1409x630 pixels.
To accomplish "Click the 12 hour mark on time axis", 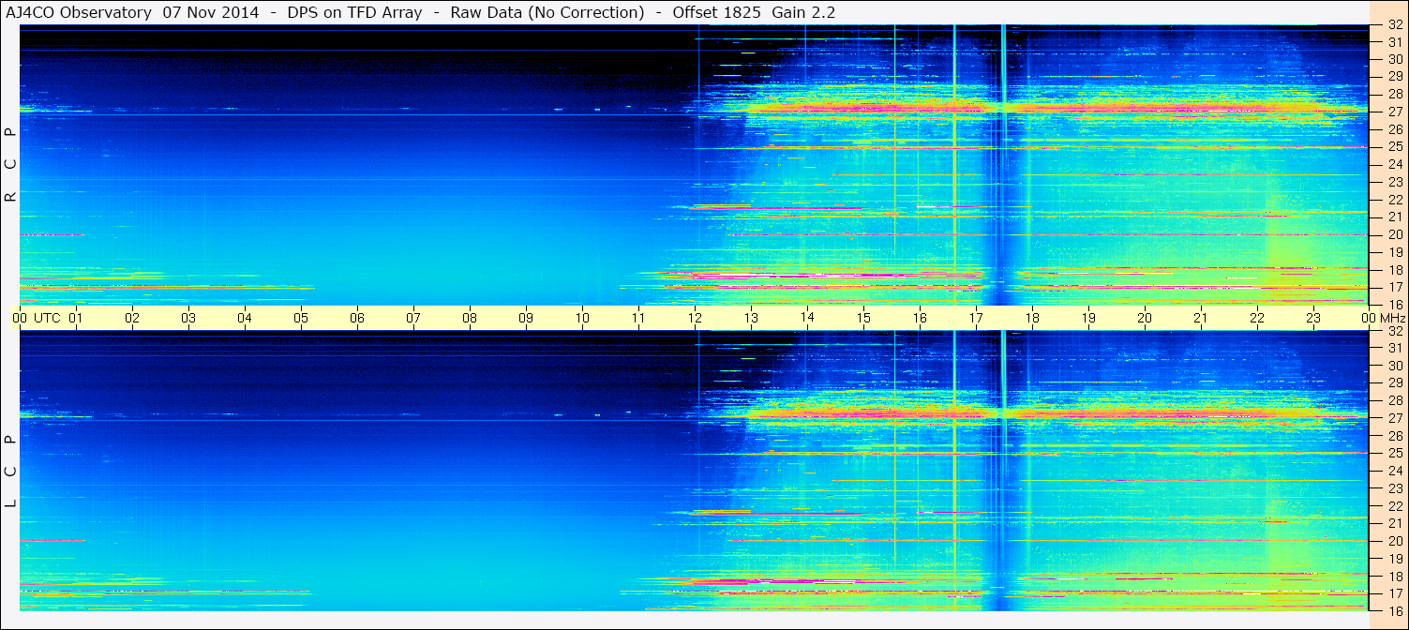I will click(695, 318).
